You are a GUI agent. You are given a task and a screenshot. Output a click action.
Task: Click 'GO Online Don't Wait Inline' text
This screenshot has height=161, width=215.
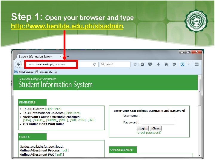pos(44,124)
